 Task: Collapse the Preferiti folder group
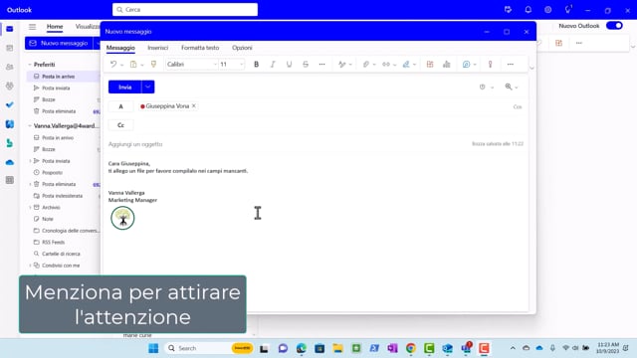pyautogui.click(x=30, y=65)
